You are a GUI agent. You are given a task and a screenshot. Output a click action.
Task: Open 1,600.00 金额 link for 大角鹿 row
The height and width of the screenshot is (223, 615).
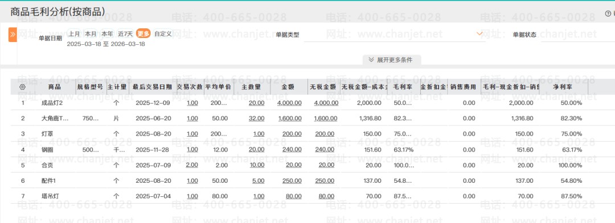click(290, 119)
